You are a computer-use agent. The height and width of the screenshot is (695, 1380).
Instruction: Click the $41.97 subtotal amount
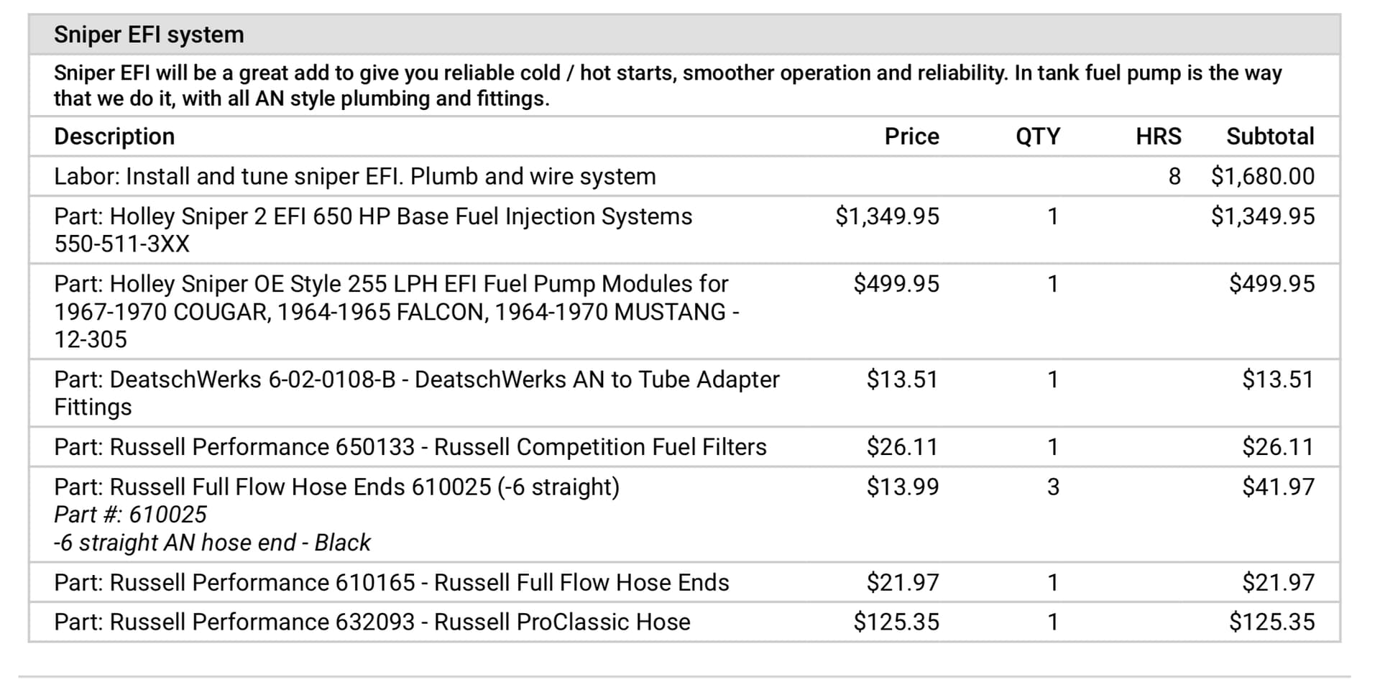pos(1278,487)
